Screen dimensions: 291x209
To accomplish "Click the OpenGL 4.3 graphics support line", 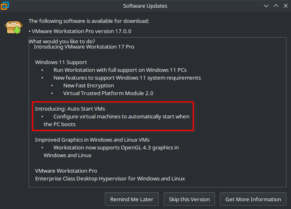I will coord(116,147).
